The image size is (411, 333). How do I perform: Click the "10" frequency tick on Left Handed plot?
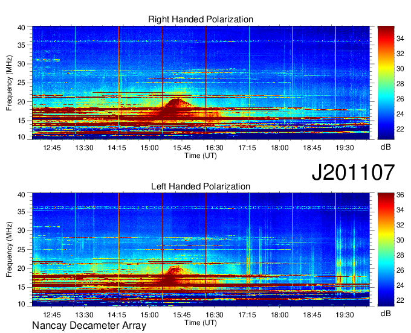pyautogui.click(x=21, y=304)
